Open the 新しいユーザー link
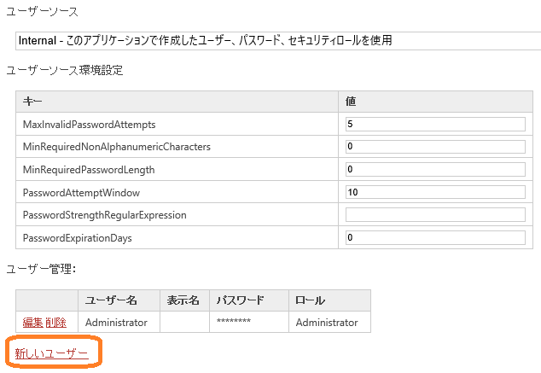 (x=52, y=353)
